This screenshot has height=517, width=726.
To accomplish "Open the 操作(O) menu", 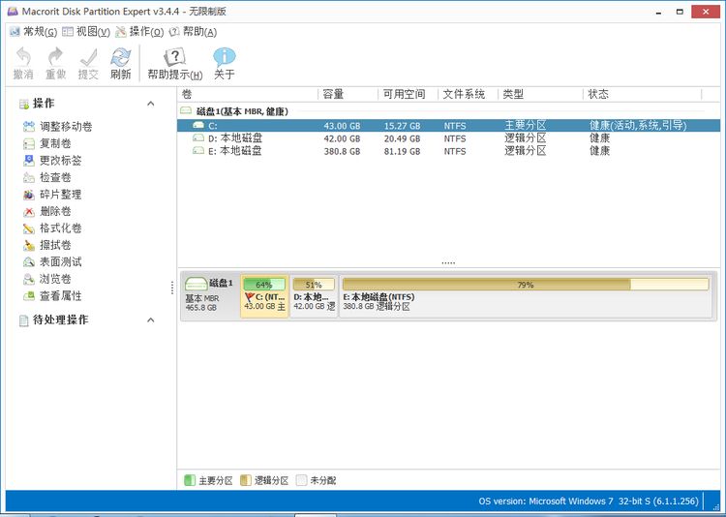I will (x=139, y=32).
